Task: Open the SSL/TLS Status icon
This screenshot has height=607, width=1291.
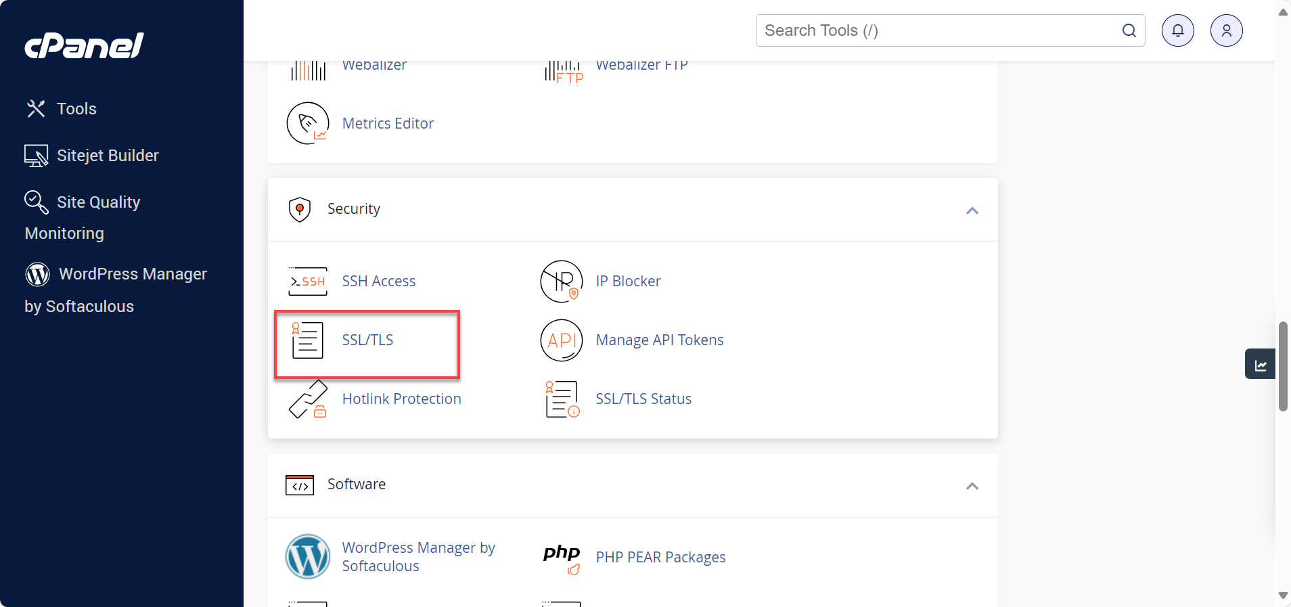Action: tap(562, 399)
